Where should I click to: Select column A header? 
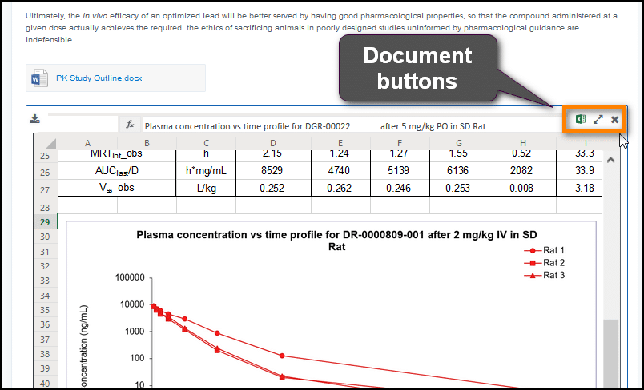(x=87, y=143)
